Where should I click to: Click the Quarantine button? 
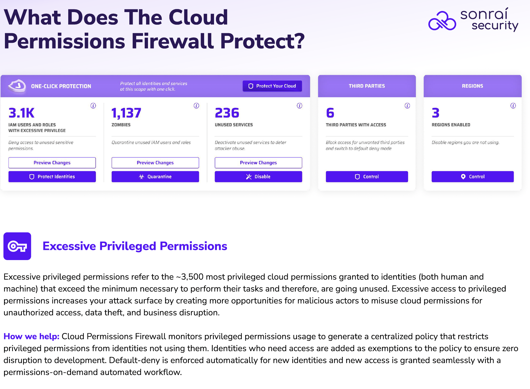155,177
